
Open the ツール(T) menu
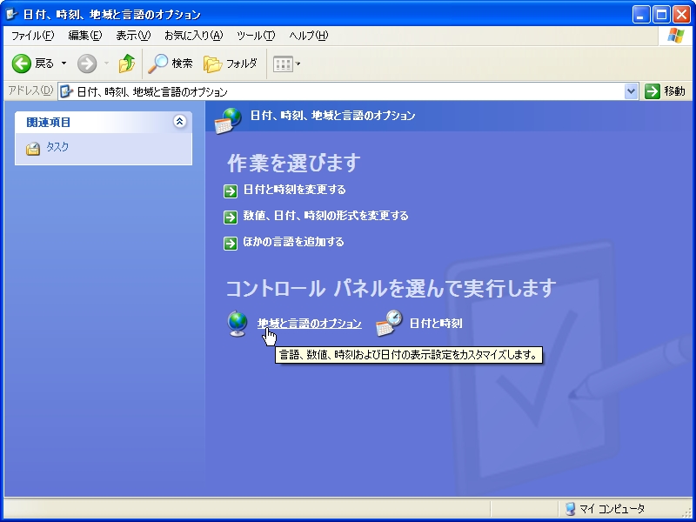click(x=256, y=36)
